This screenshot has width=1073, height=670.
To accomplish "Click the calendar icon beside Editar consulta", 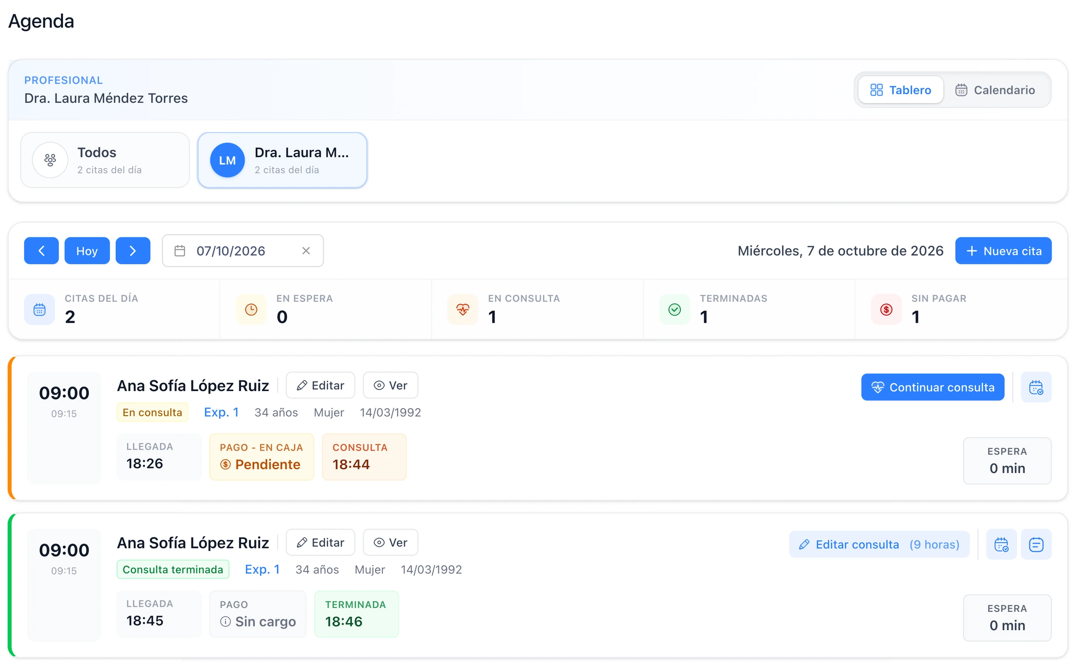I will (1001, 544).
